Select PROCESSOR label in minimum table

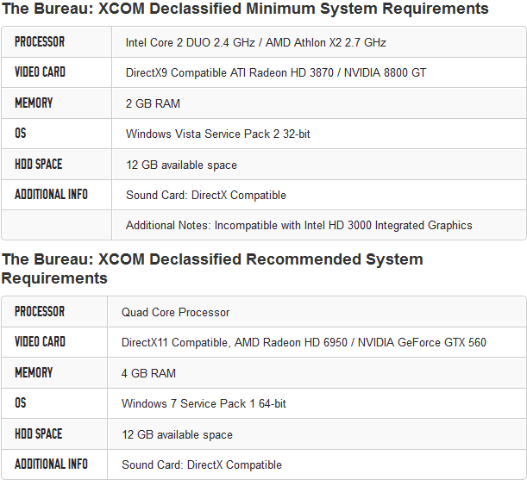tap(40, 42)
